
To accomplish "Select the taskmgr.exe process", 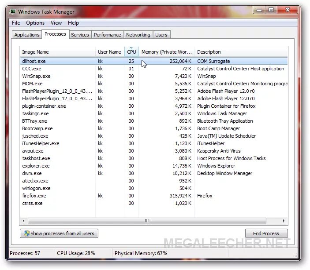I will [153, 113].
